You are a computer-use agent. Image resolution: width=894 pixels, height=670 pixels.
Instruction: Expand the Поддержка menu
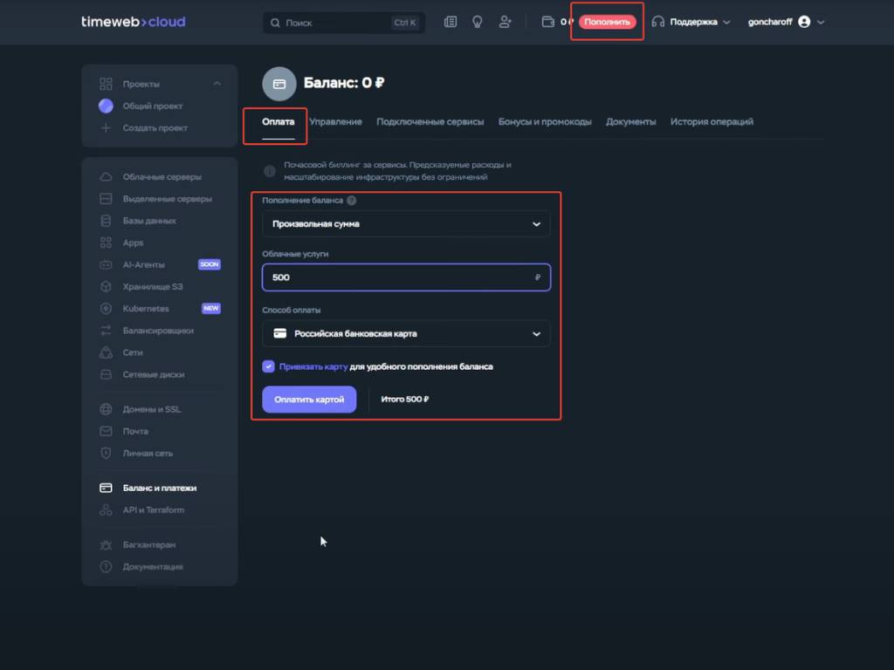point(691,22)
